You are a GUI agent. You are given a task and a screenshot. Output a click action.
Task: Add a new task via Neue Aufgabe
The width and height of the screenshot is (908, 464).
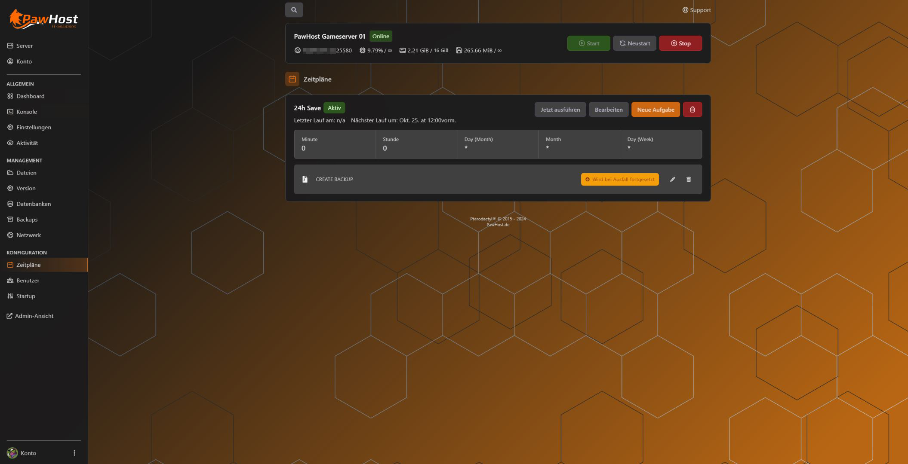tap(655, 110)
